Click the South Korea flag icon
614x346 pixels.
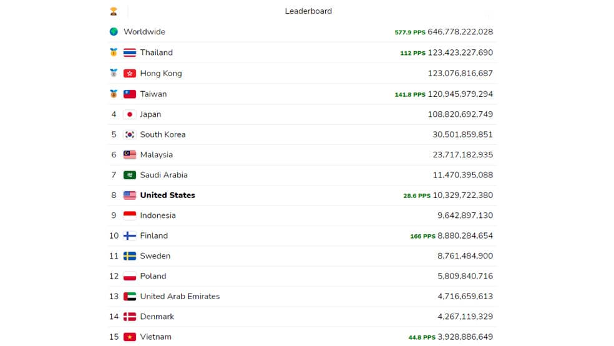click(x=130, y=135)
